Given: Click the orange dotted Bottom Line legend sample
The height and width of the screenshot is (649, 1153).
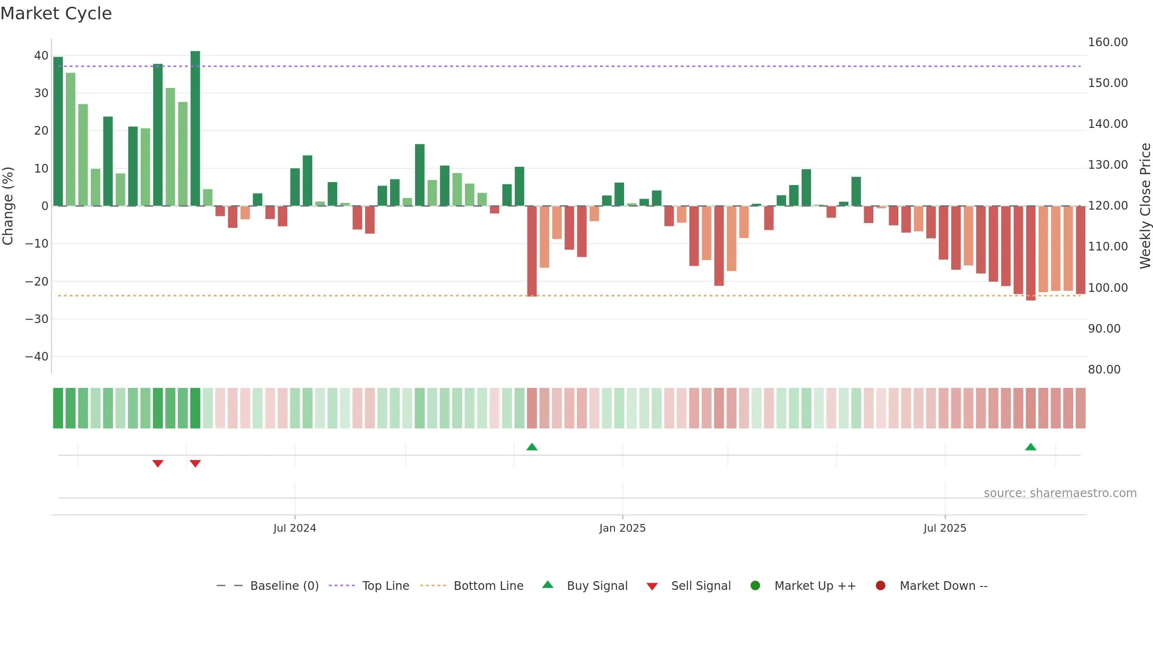Looking at the screenshot, I should [x=433, y=586].
